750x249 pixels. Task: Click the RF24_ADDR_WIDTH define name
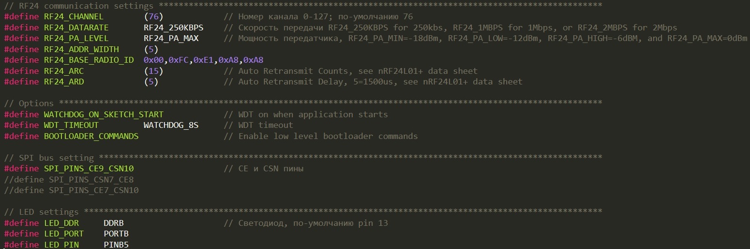88,49
